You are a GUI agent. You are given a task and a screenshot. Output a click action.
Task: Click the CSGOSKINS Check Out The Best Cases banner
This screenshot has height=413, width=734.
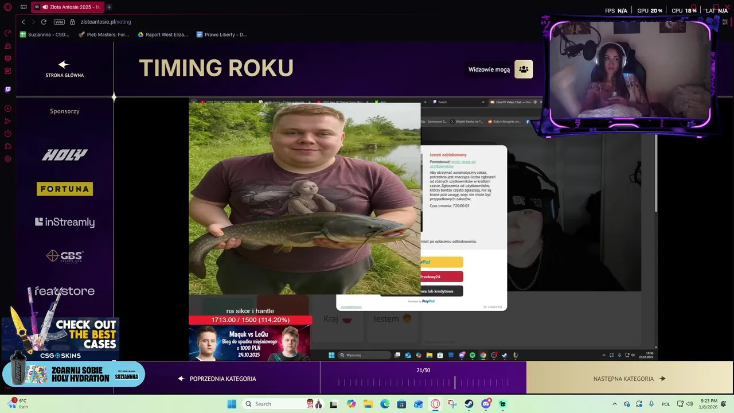pos(60,338)
